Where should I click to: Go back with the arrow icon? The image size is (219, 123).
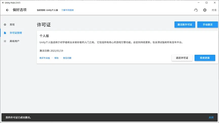pyautogui.click(x=7, y=10)
